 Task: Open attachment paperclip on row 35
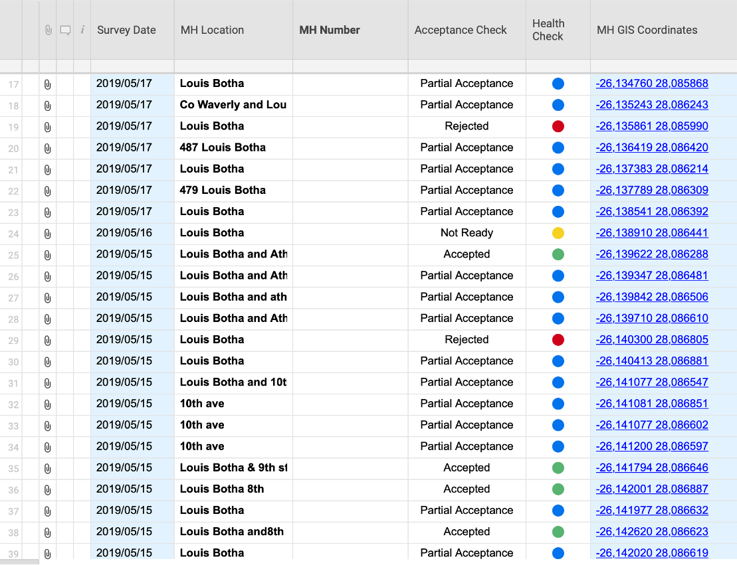48,469
